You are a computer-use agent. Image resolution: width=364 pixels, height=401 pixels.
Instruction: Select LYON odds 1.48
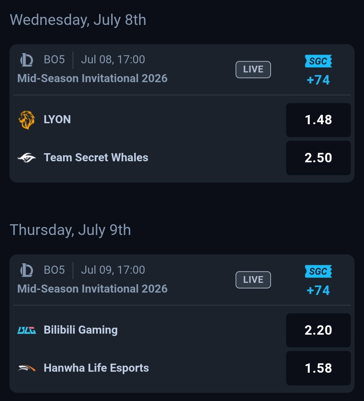pos(318,120)
